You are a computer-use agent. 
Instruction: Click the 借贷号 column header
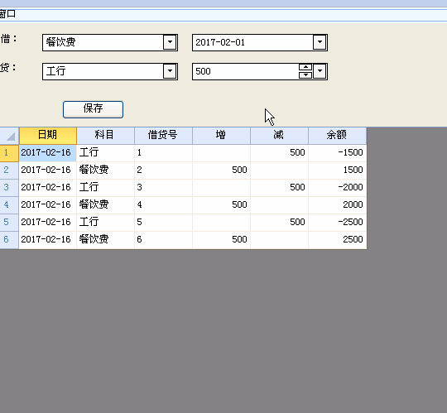163,136
